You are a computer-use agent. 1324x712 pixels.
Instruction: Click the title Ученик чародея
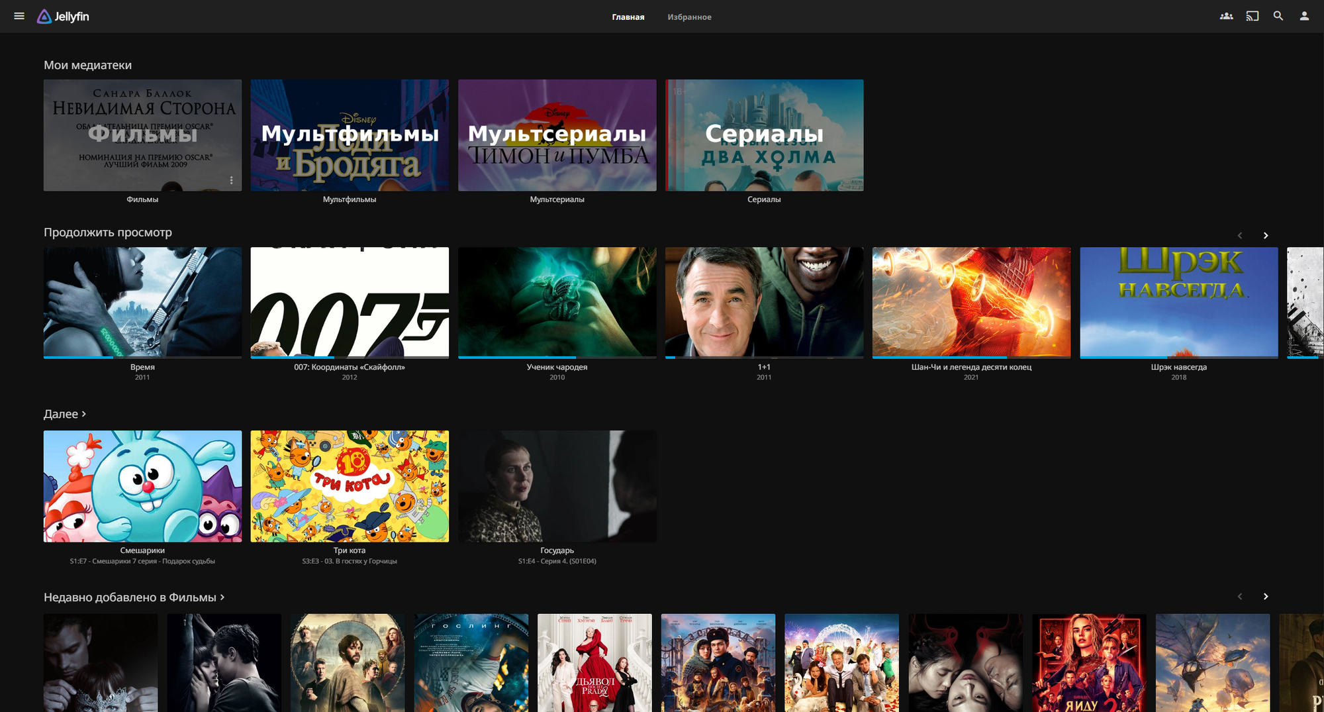pos(557,367)
